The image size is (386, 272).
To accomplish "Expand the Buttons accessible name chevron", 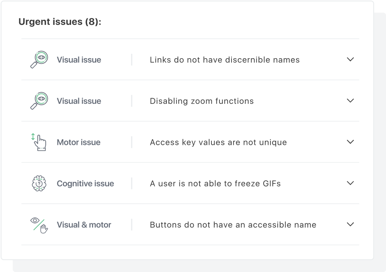I will (x=350, y=224).
